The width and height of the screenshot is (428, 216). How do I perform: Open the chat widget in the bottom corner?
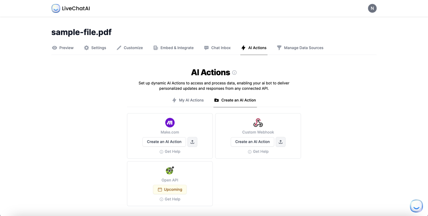pos(416,206)
